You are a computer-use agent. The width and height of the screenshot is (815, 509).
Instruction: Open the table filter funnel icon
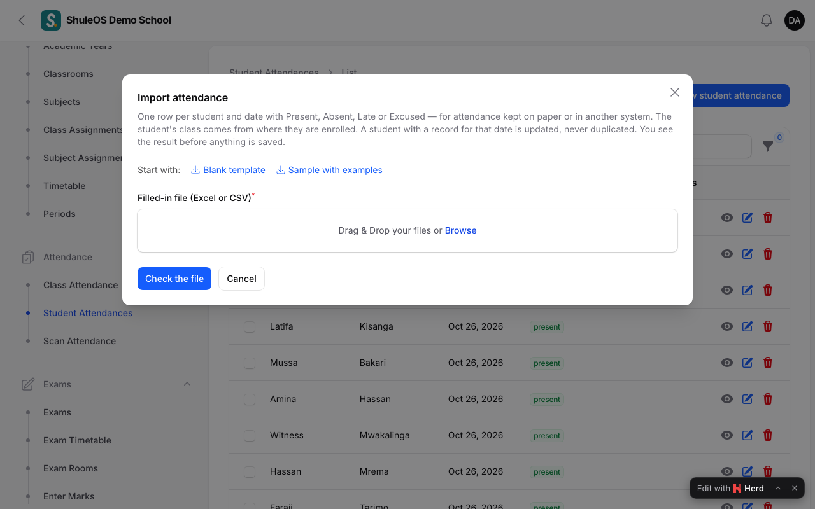coord(768,146)
